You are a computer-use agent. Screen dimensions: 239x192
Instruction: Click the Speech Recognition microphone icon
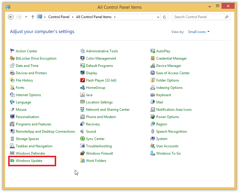[153, 131]
